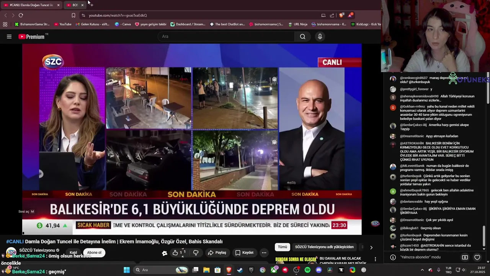Go back with the browser back arrow
Image resolution: width=490 pixels, height=276 pixels.
(x=5, y=15)
